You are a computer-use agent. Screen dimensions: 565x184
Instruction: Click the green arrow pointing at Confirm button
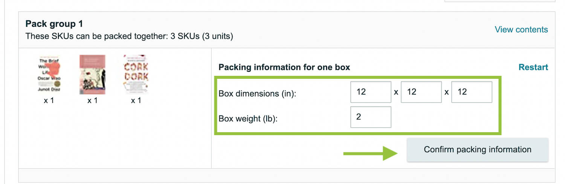[x=370, y=153]
